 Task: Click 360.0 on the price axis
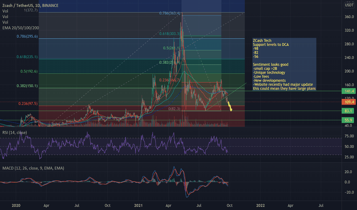coord(349,16)
